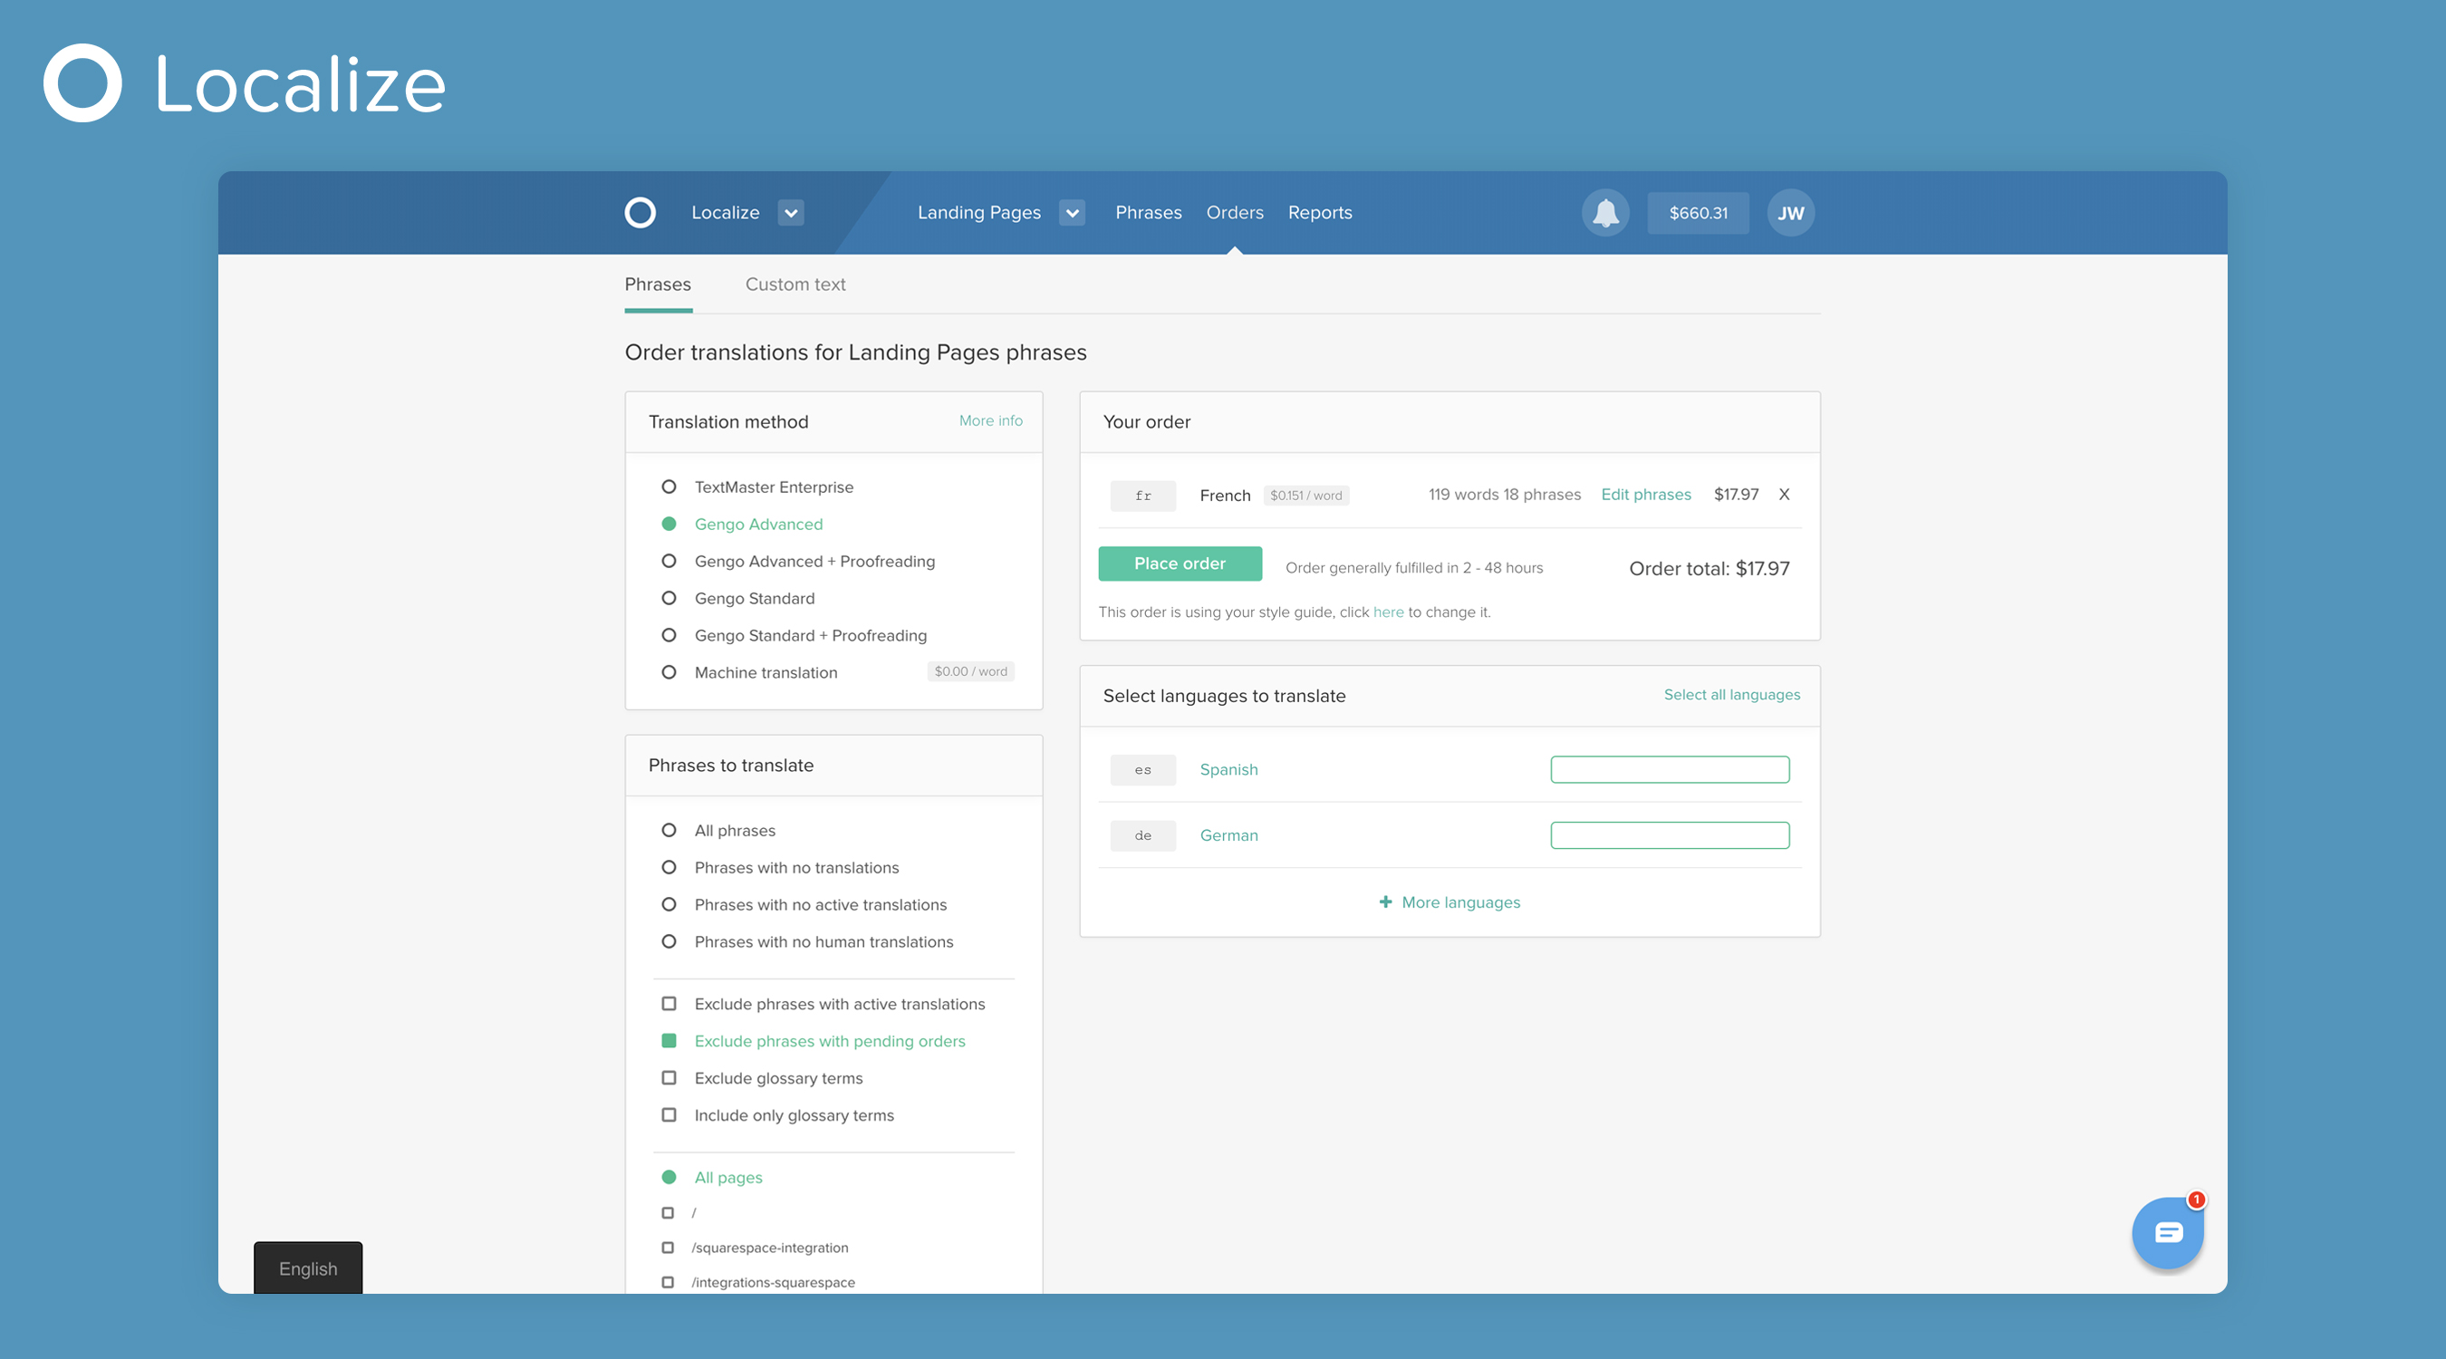Click the Edit phrases link

point(1645,494)
